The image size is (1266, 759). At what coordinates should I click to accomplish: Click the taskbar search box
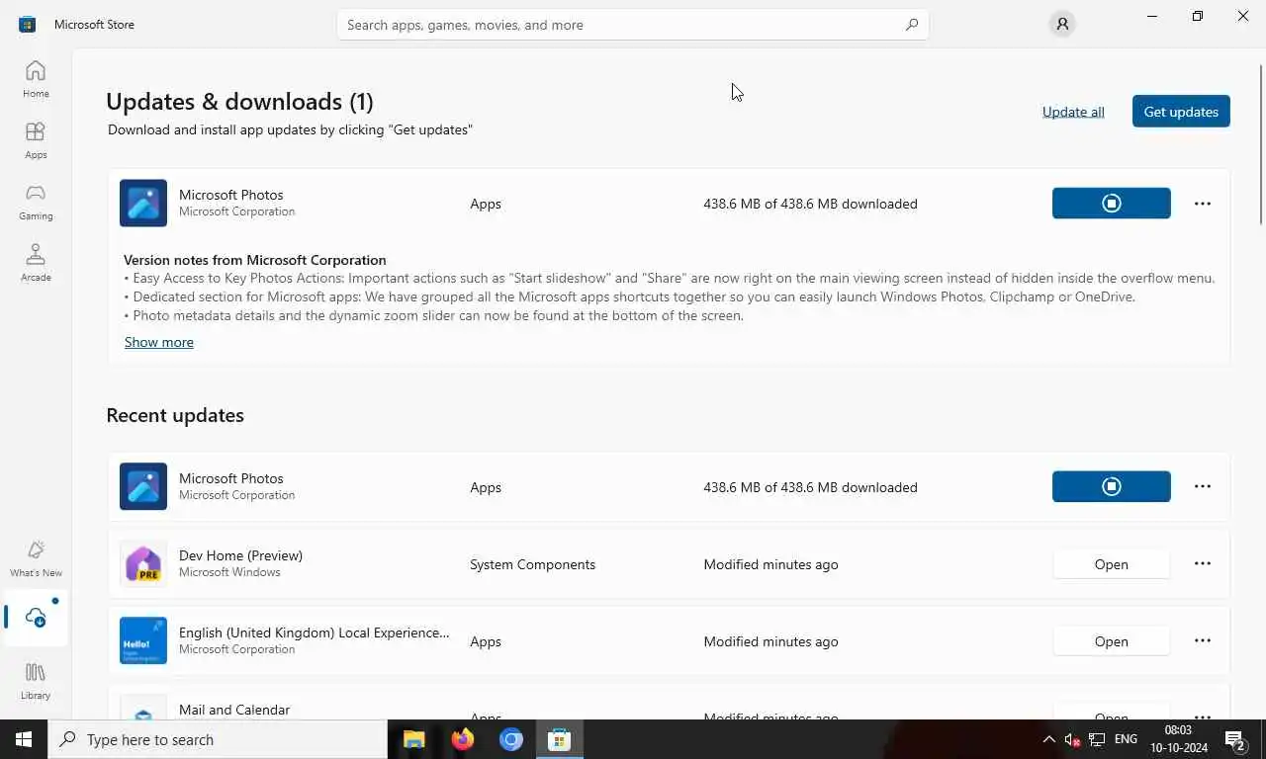pyautogui.click(x=218, y=739)
